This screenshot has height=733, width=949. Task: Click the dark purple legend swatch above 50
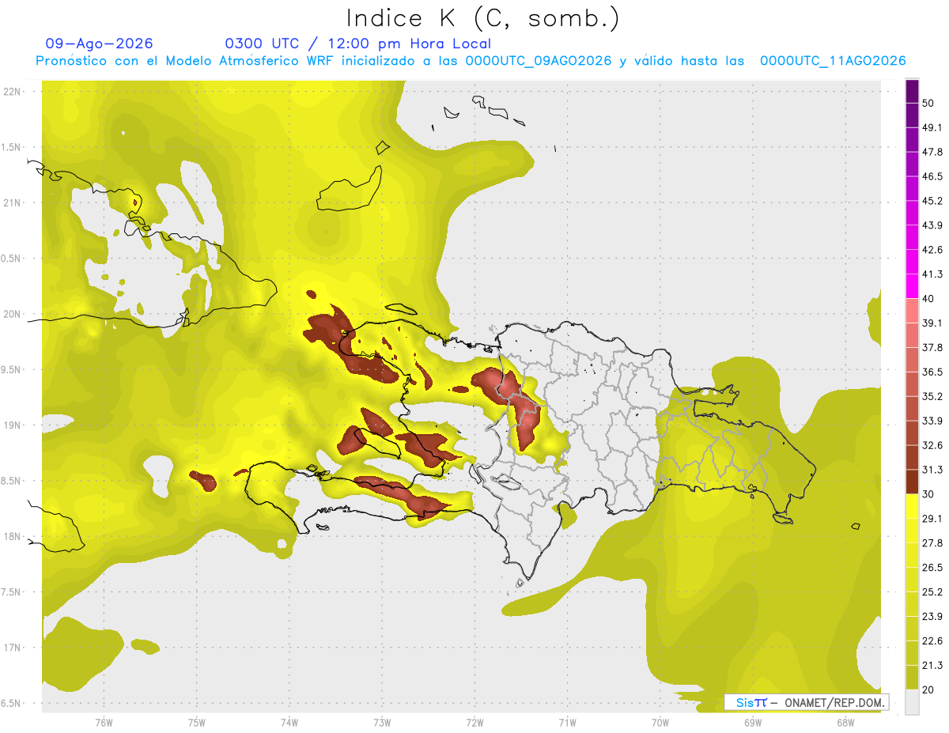coord(912,92)
